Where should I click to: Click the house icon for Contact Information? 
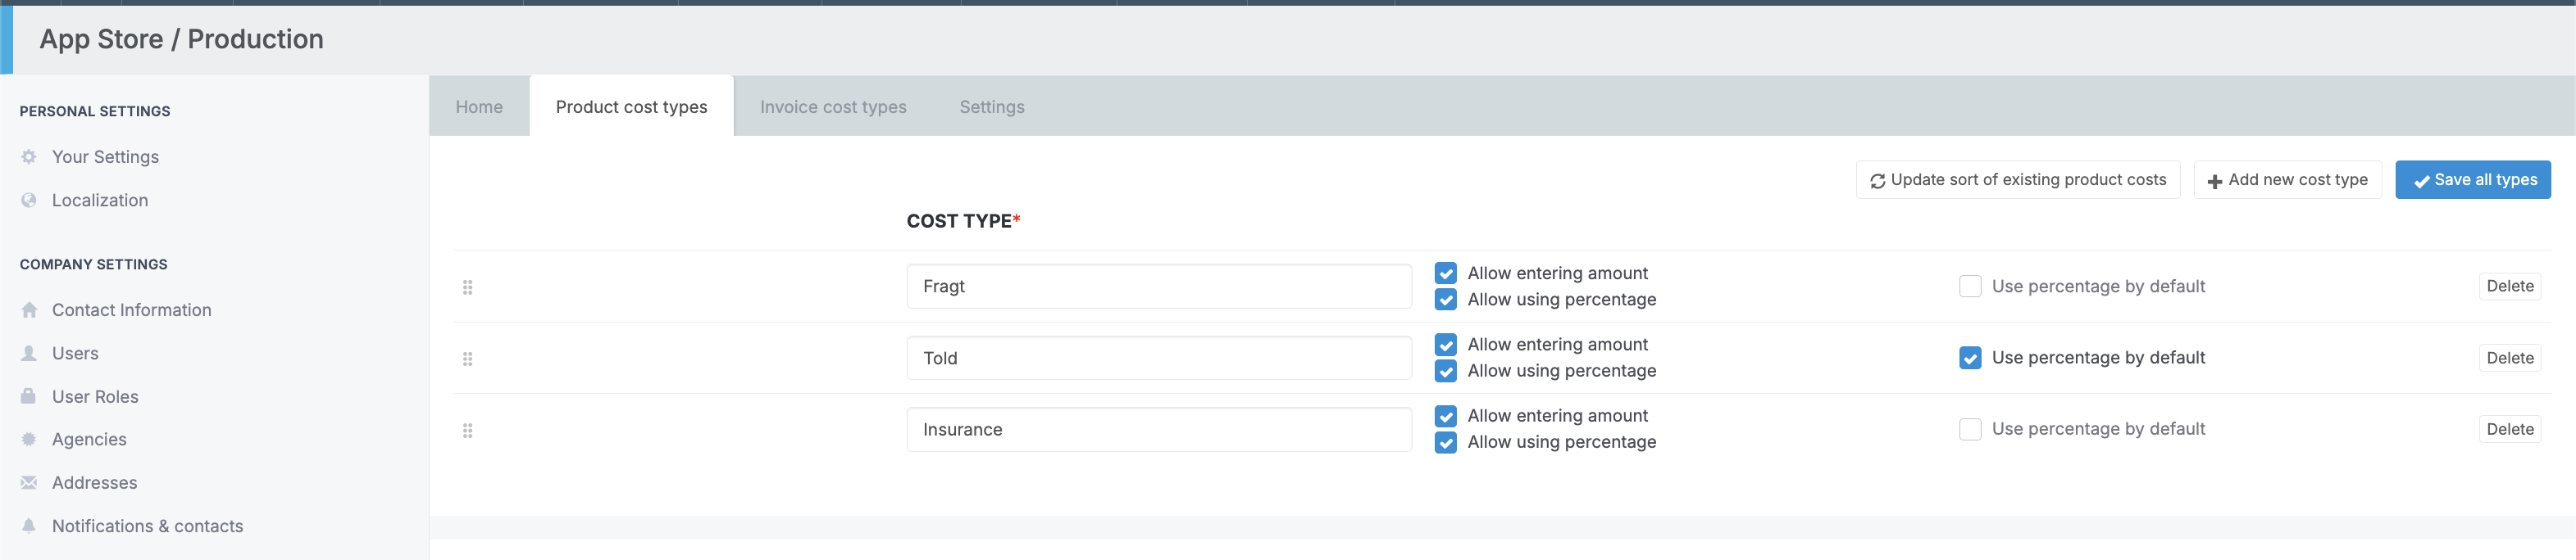coord(29,310)
